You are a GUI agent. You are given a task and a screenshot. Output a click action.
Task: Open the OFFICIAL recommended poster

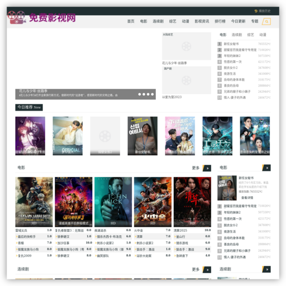click(68, 136)
